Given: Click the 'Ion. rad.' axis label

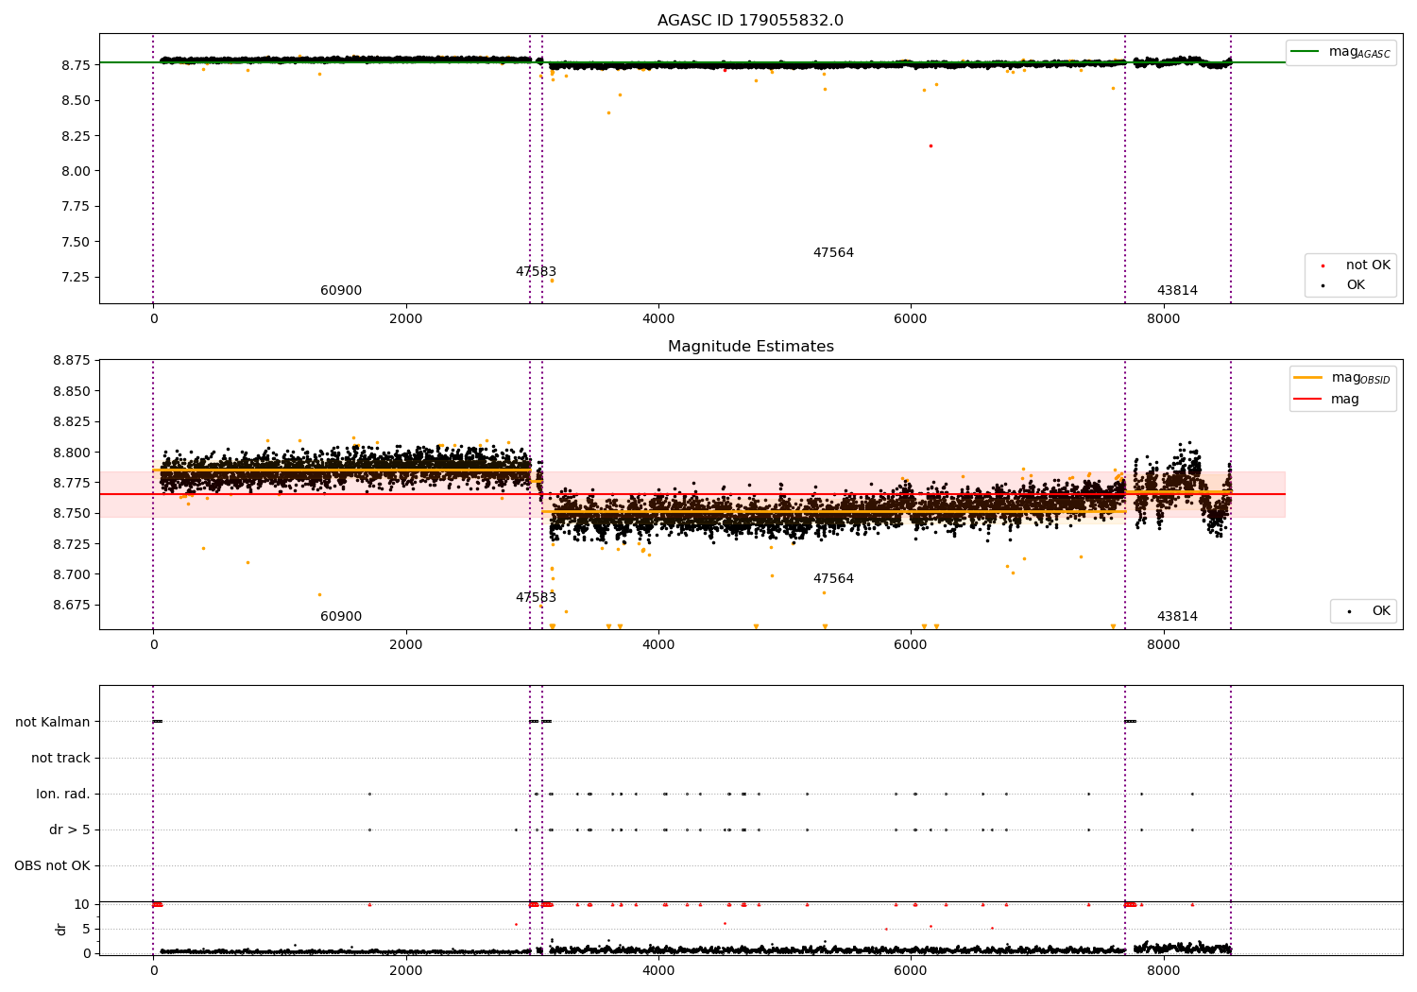Looking at the screenshot, I should tap(63, 794).
